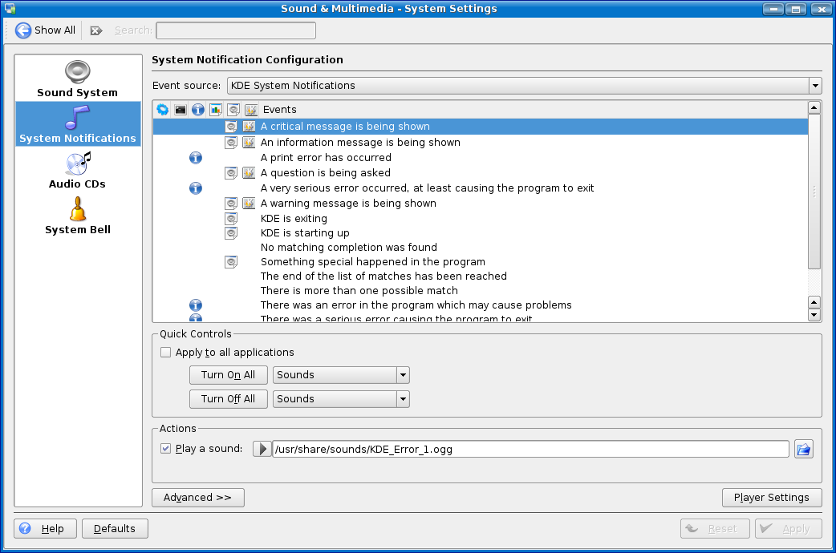The width and height of the screenshot is (836, 553).
Task: Uncheck the 'Play a sound' checkbox
Action: point(166,449)
